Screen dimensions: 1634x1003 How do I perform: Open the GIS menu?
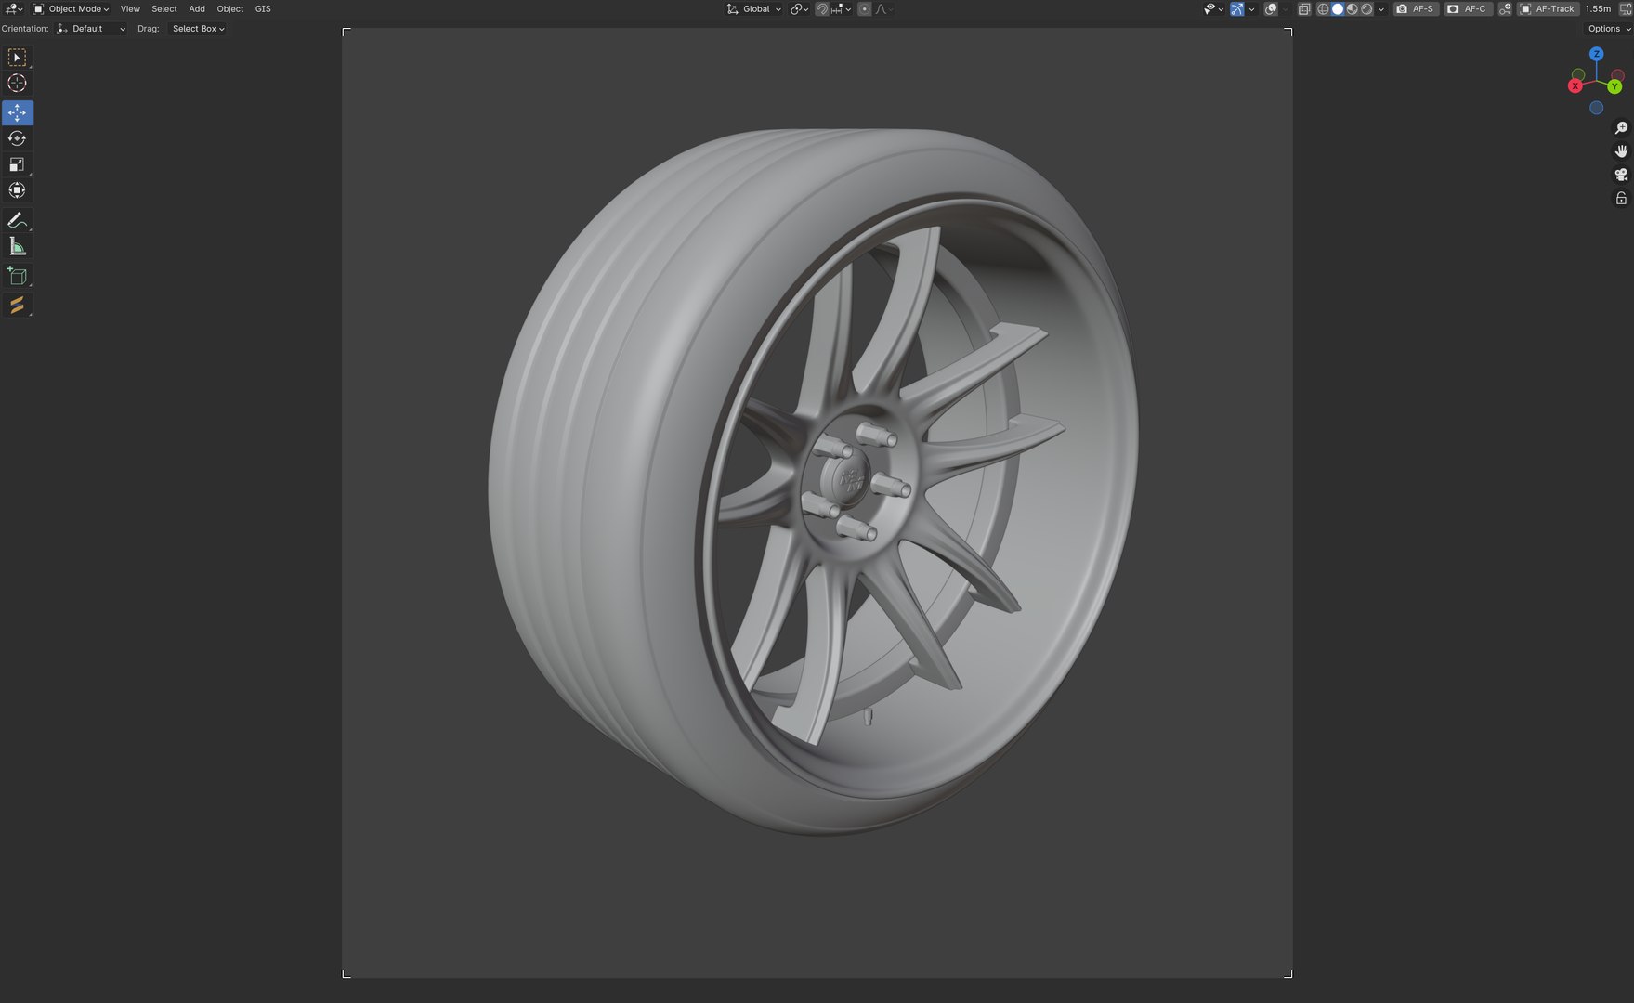coord(263,9)
